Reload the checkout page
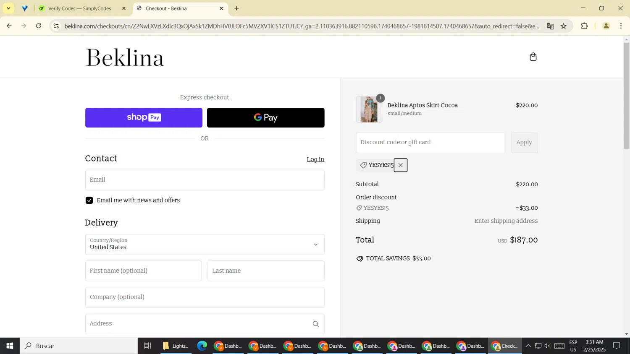 point(39,26)
